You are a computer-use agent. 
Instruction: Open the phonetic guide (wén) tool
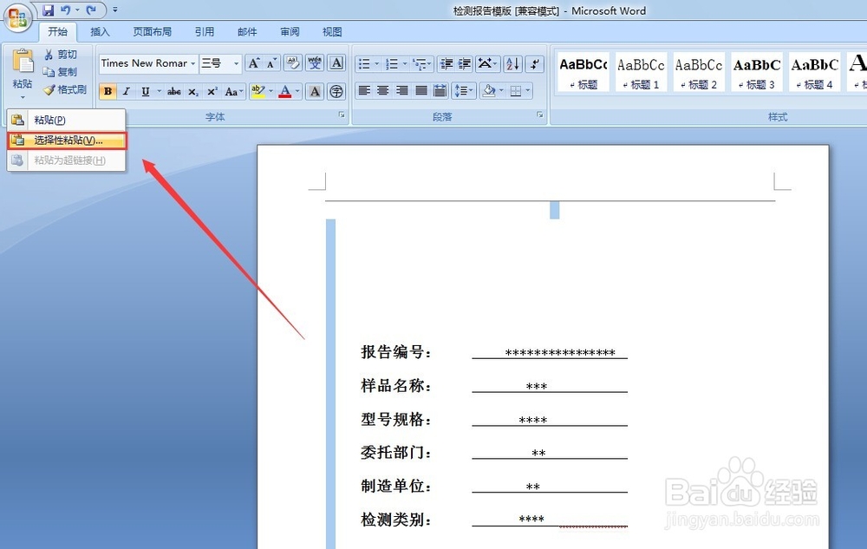(316, 63)
